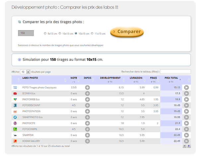Open info plus icon for PHOTOCITE

coord(87,123)
